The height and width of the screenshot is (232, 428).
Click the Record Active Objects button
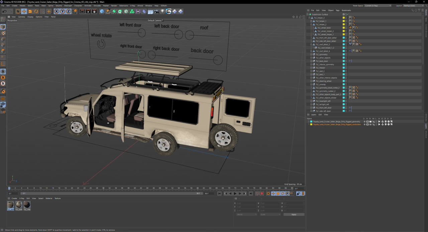tap(257, 193)
